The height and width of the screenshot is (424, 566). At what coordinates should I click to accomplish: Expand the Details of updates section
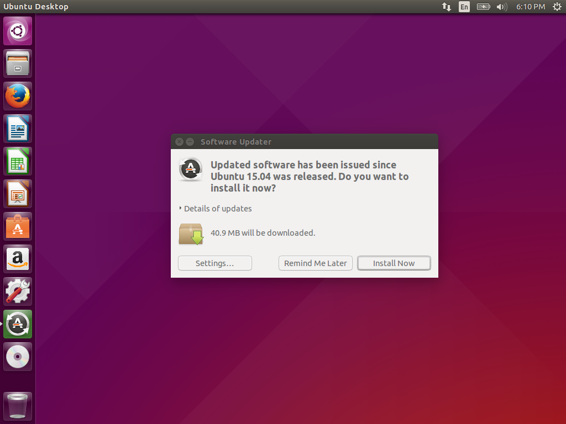(x=215, y=209)
